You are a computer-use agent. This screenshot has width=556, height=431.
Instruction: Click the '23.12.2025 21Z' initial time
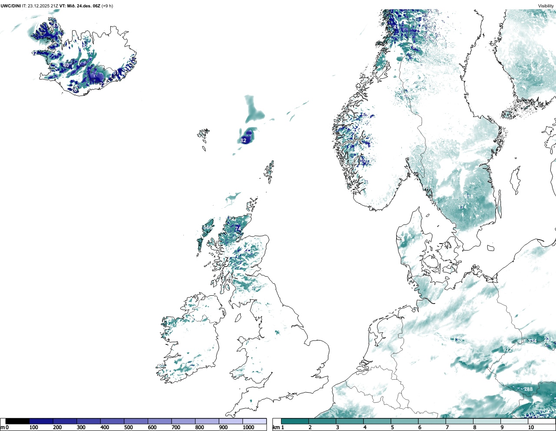point(43,6)
